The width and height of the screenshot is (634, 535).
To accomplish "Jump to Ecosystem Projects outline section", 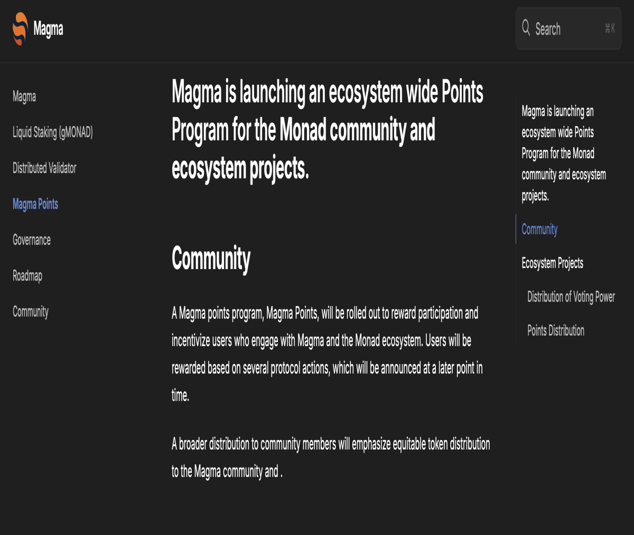I will pyautogui.click(x=552, y=263).
